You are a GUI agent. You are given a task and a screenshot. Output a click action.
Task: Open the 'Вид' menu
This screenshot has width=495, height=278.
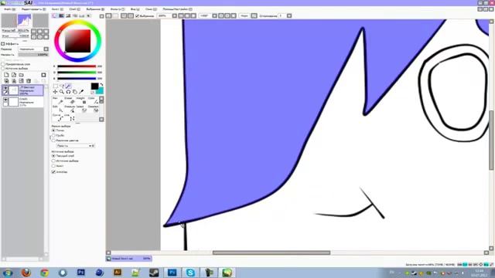pos(135,9)
